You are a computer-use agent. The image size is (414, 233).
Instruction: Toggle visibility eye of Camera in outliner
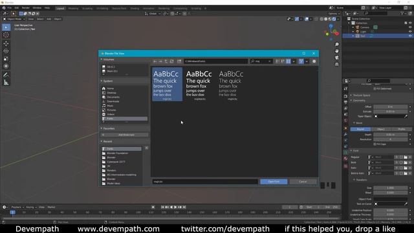[410, 27]
